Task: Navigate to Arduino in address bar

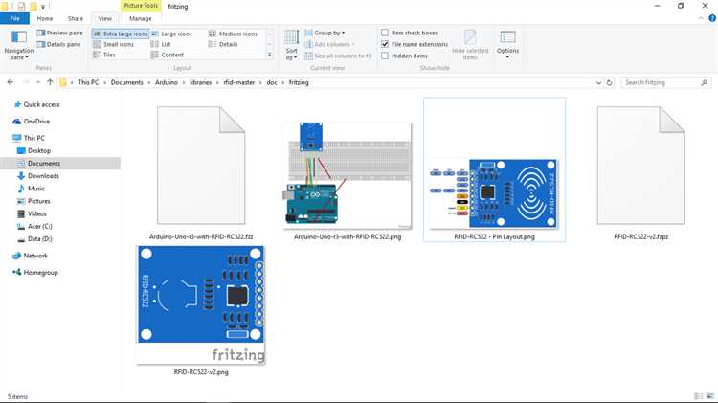Action: point(167,82)
